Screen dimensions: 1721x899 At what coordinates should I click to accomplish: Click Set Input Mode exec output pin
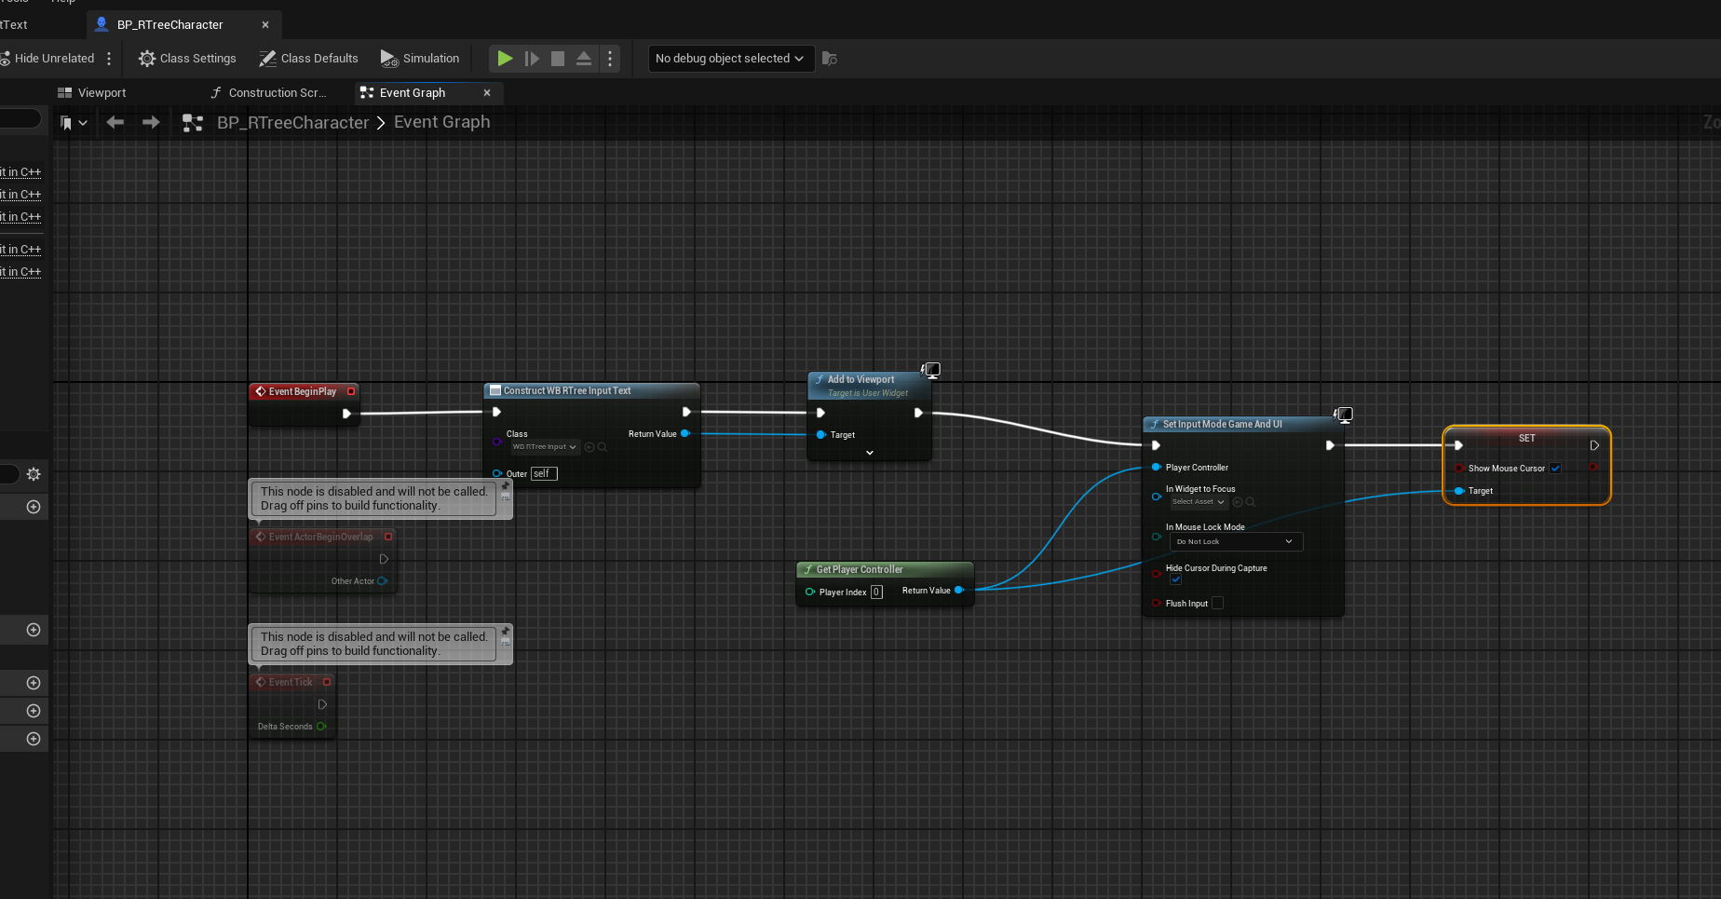1330,445
